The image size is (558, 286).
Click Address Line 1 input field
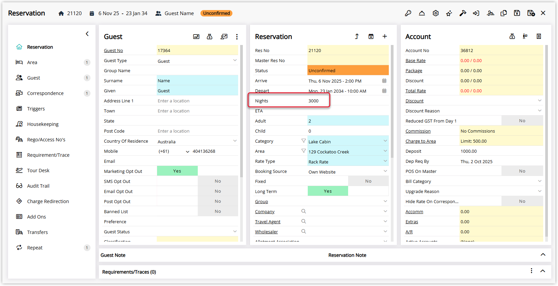click(x=197, y=101)
